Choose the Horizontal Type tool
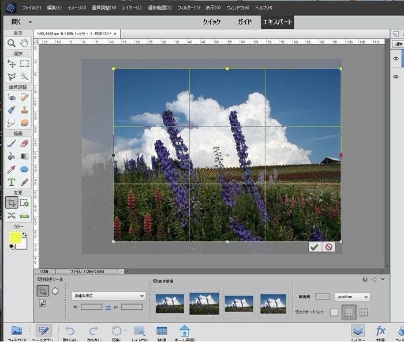The height and width of the screenshot is (345, 404). (x=11, y=182)
